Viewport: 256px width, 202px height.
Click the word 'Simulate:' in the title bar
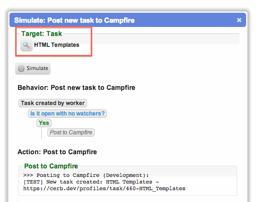[29, 20]
